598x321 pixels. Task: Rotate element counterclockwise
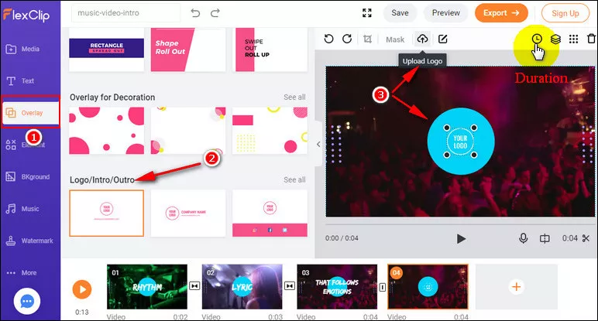(328, 39)
